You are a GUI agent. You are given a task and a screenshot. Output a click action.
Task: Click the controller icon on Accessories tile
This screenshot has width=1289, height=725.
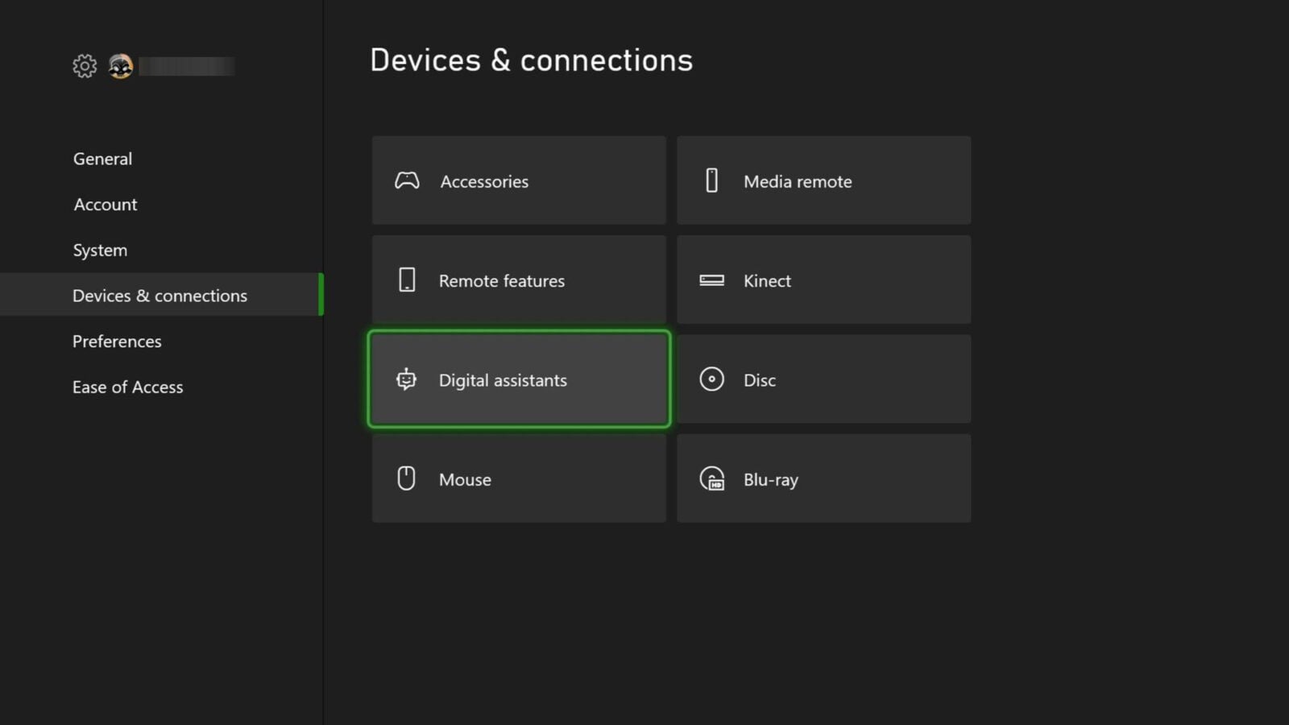407,180
